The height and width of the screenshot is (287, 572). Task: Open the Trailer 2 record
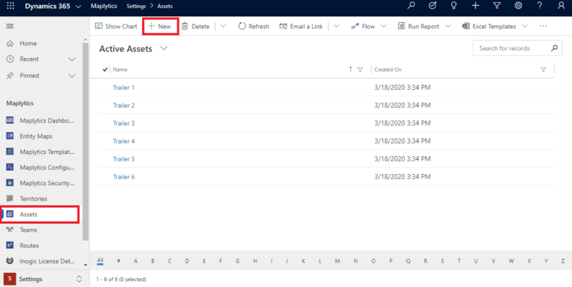click(124, 106)
